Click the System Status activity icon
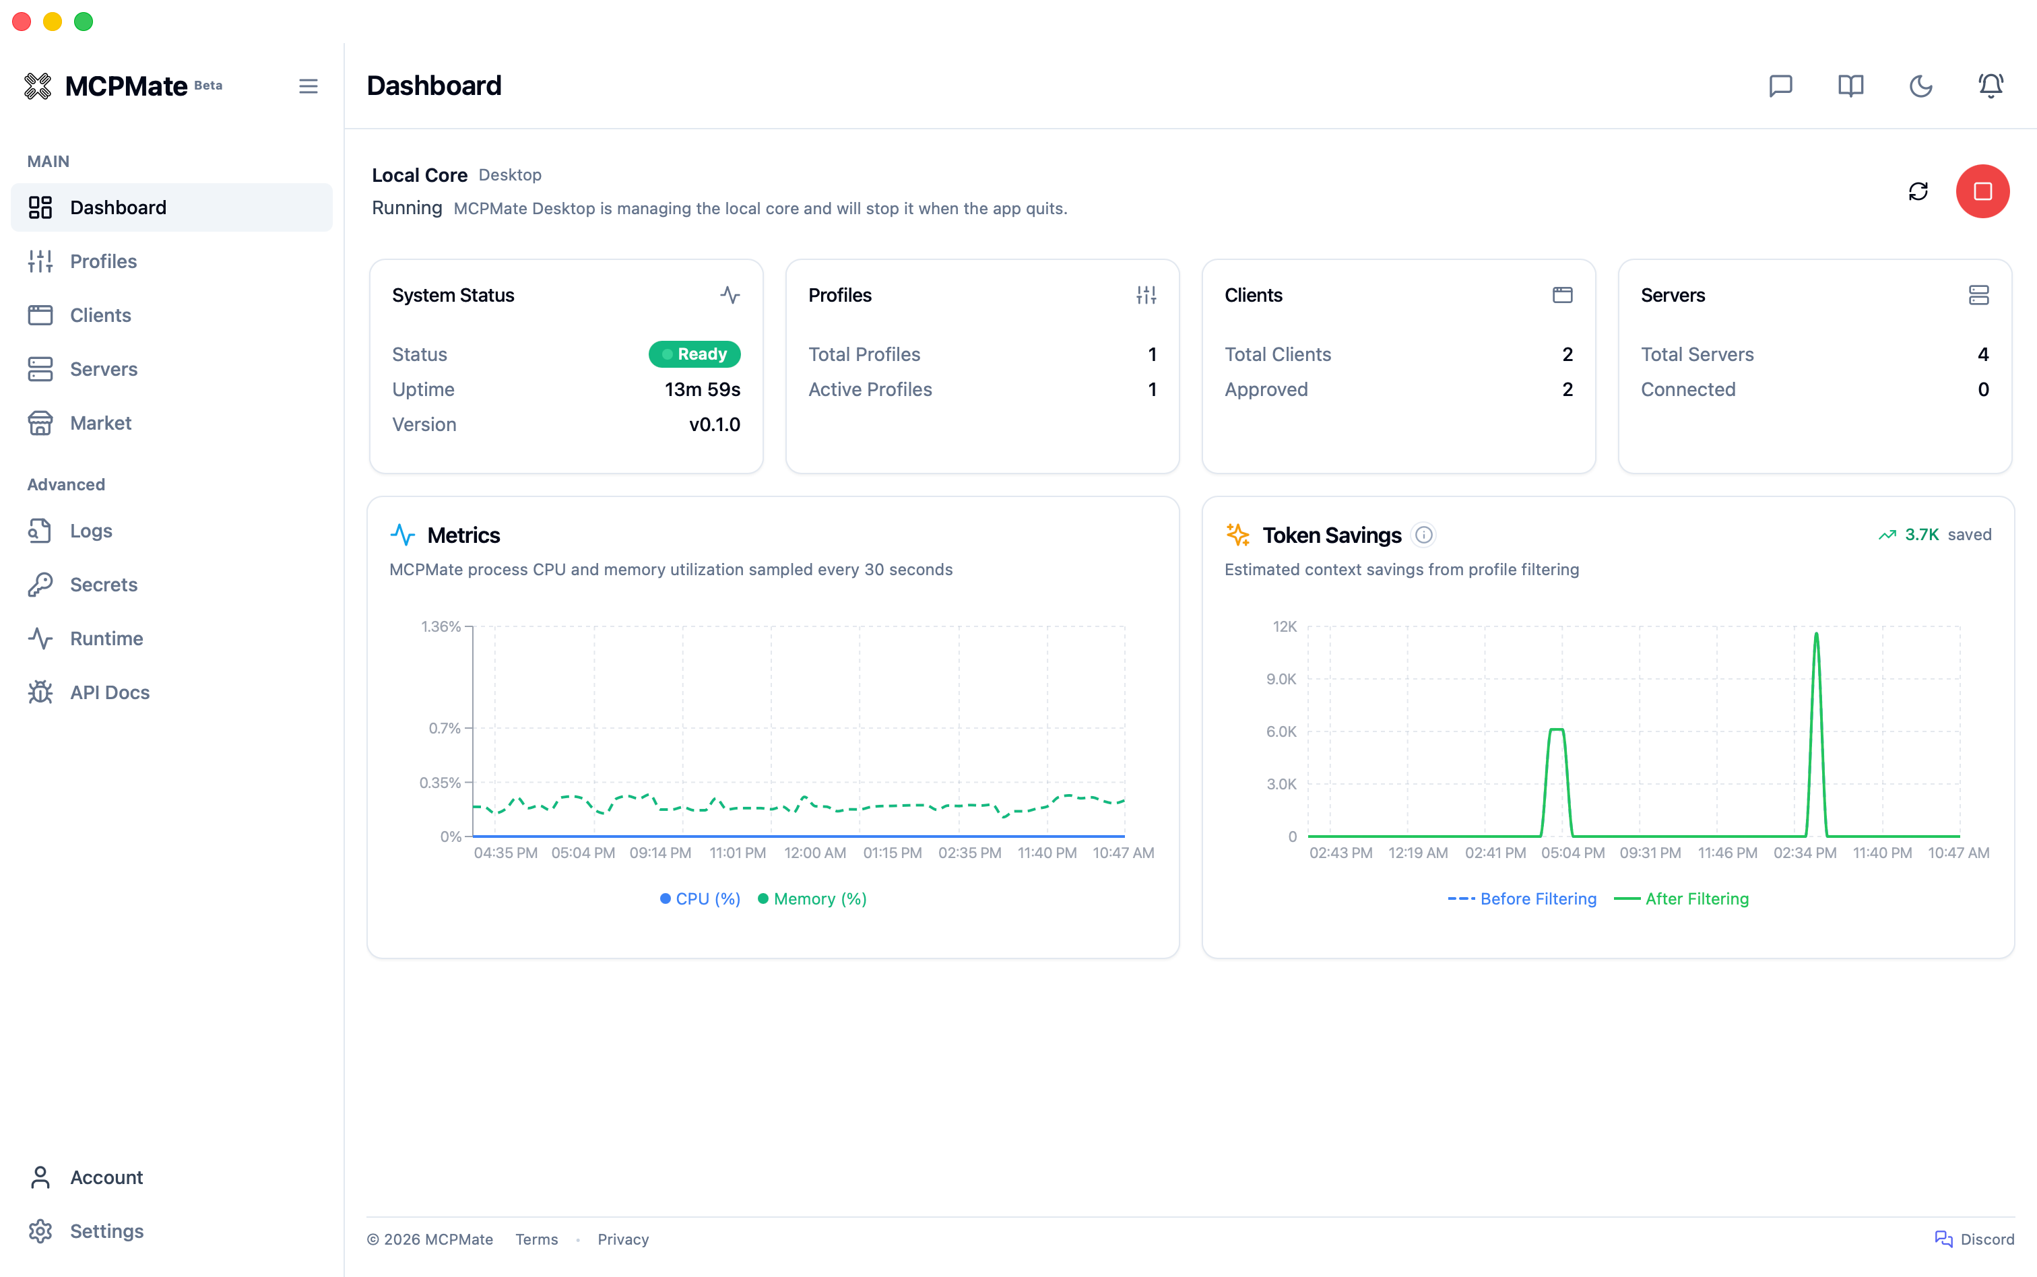 click(730, 295)
